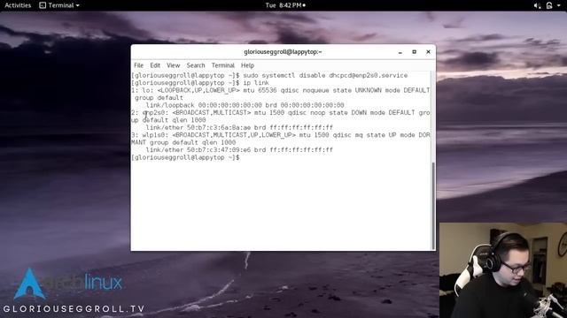
Task: Maximize the terminal window
Action: pos(414,52)
